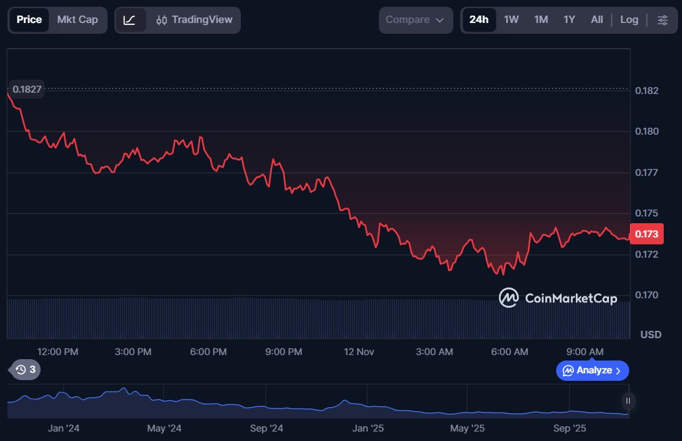Click the range slider pause handle
This screenshot has height=441, width=682.
(x=628, y=401)
